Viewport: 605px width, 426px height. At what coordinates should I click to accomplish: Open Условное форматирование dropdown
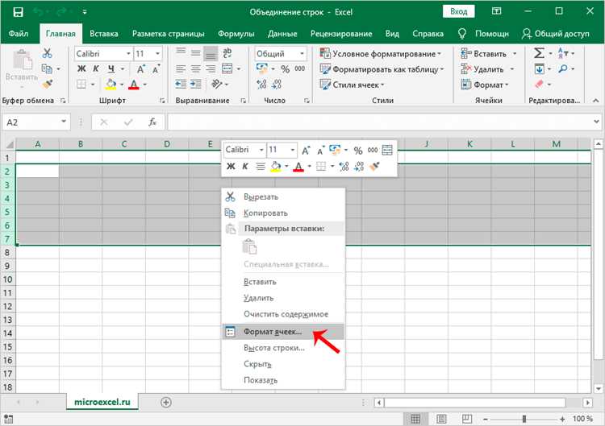click(x=380, y=53)
